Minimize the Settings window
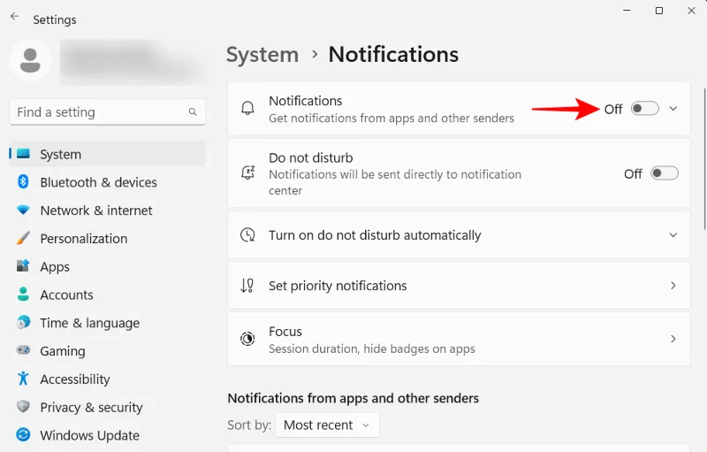 [627, 11]
